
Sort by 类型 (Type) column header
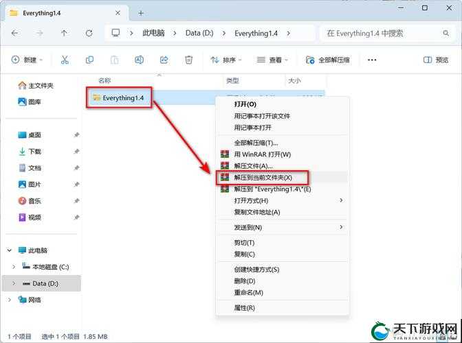232,80
